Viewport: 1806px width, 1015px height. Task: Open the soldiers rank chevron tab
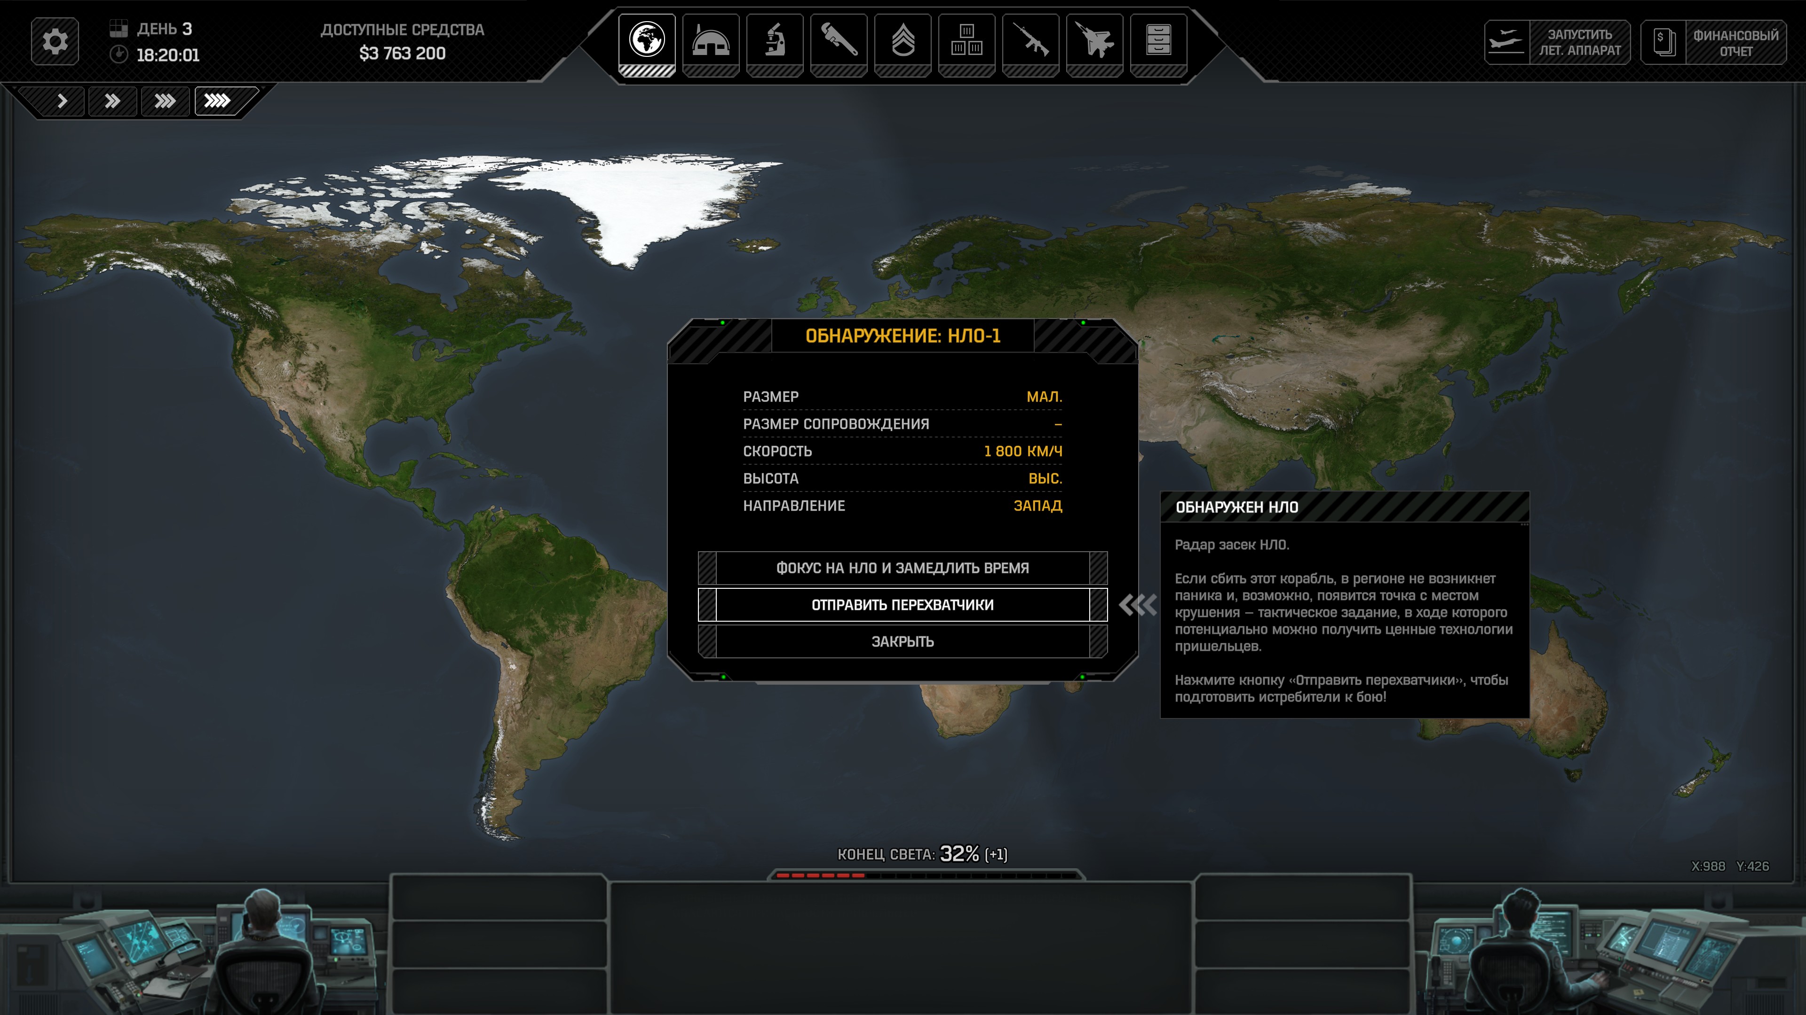(903, 41)
